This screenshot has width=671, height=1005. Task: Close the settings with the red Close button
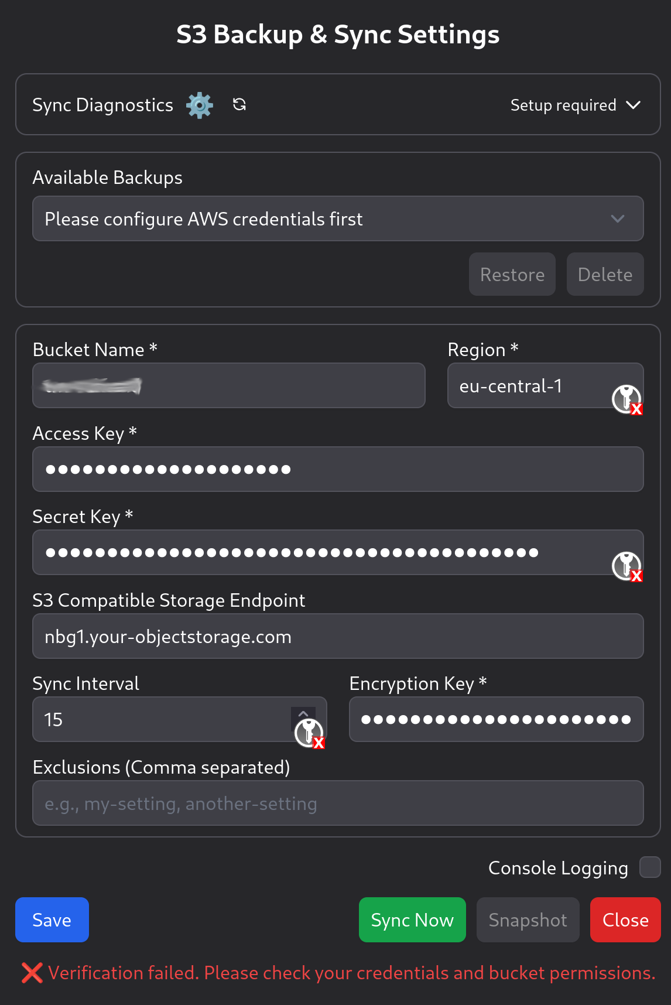[x=625, y=920]
